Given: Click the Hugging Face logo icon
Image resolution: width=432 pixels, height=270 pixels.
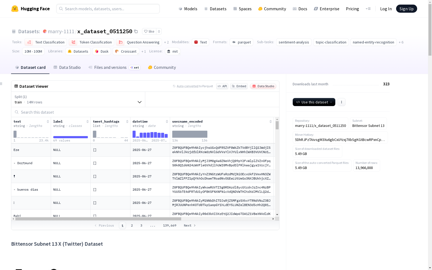Looking at the screenshot, I should (15, 9).
